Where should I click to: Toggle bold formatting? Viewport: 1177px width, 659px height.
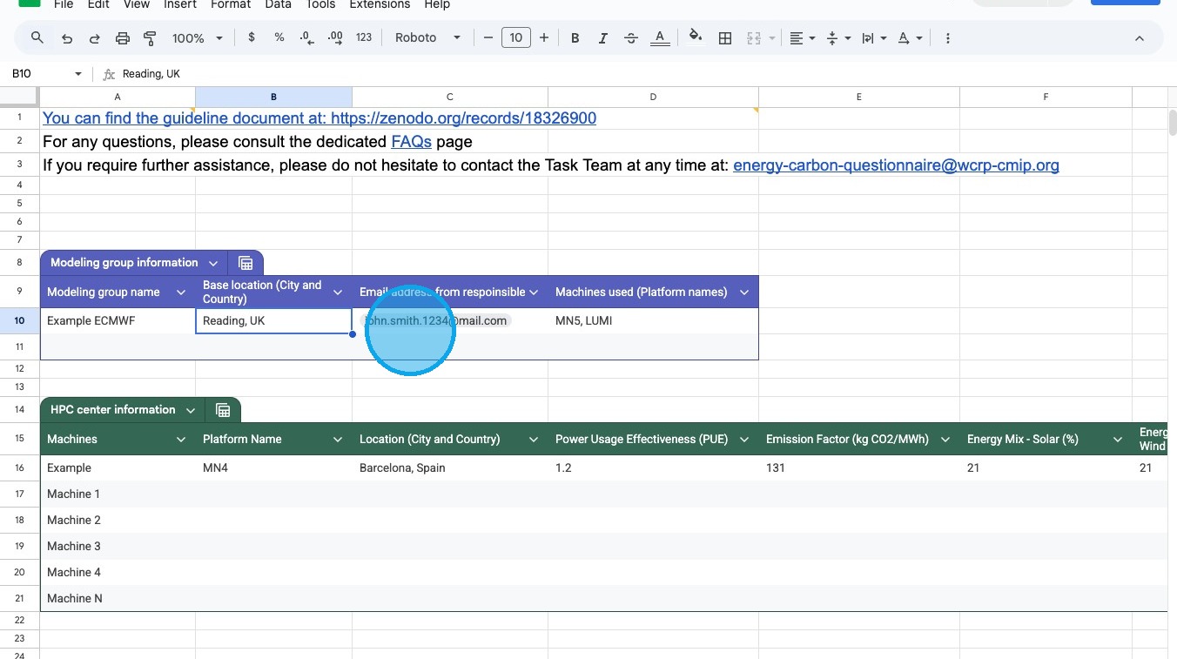click(575, 38)
